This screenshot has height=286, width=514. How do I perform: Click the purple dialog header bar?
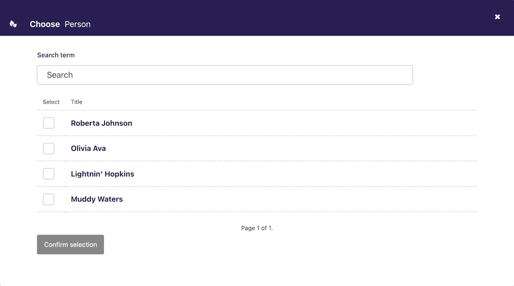coord(286,17)
